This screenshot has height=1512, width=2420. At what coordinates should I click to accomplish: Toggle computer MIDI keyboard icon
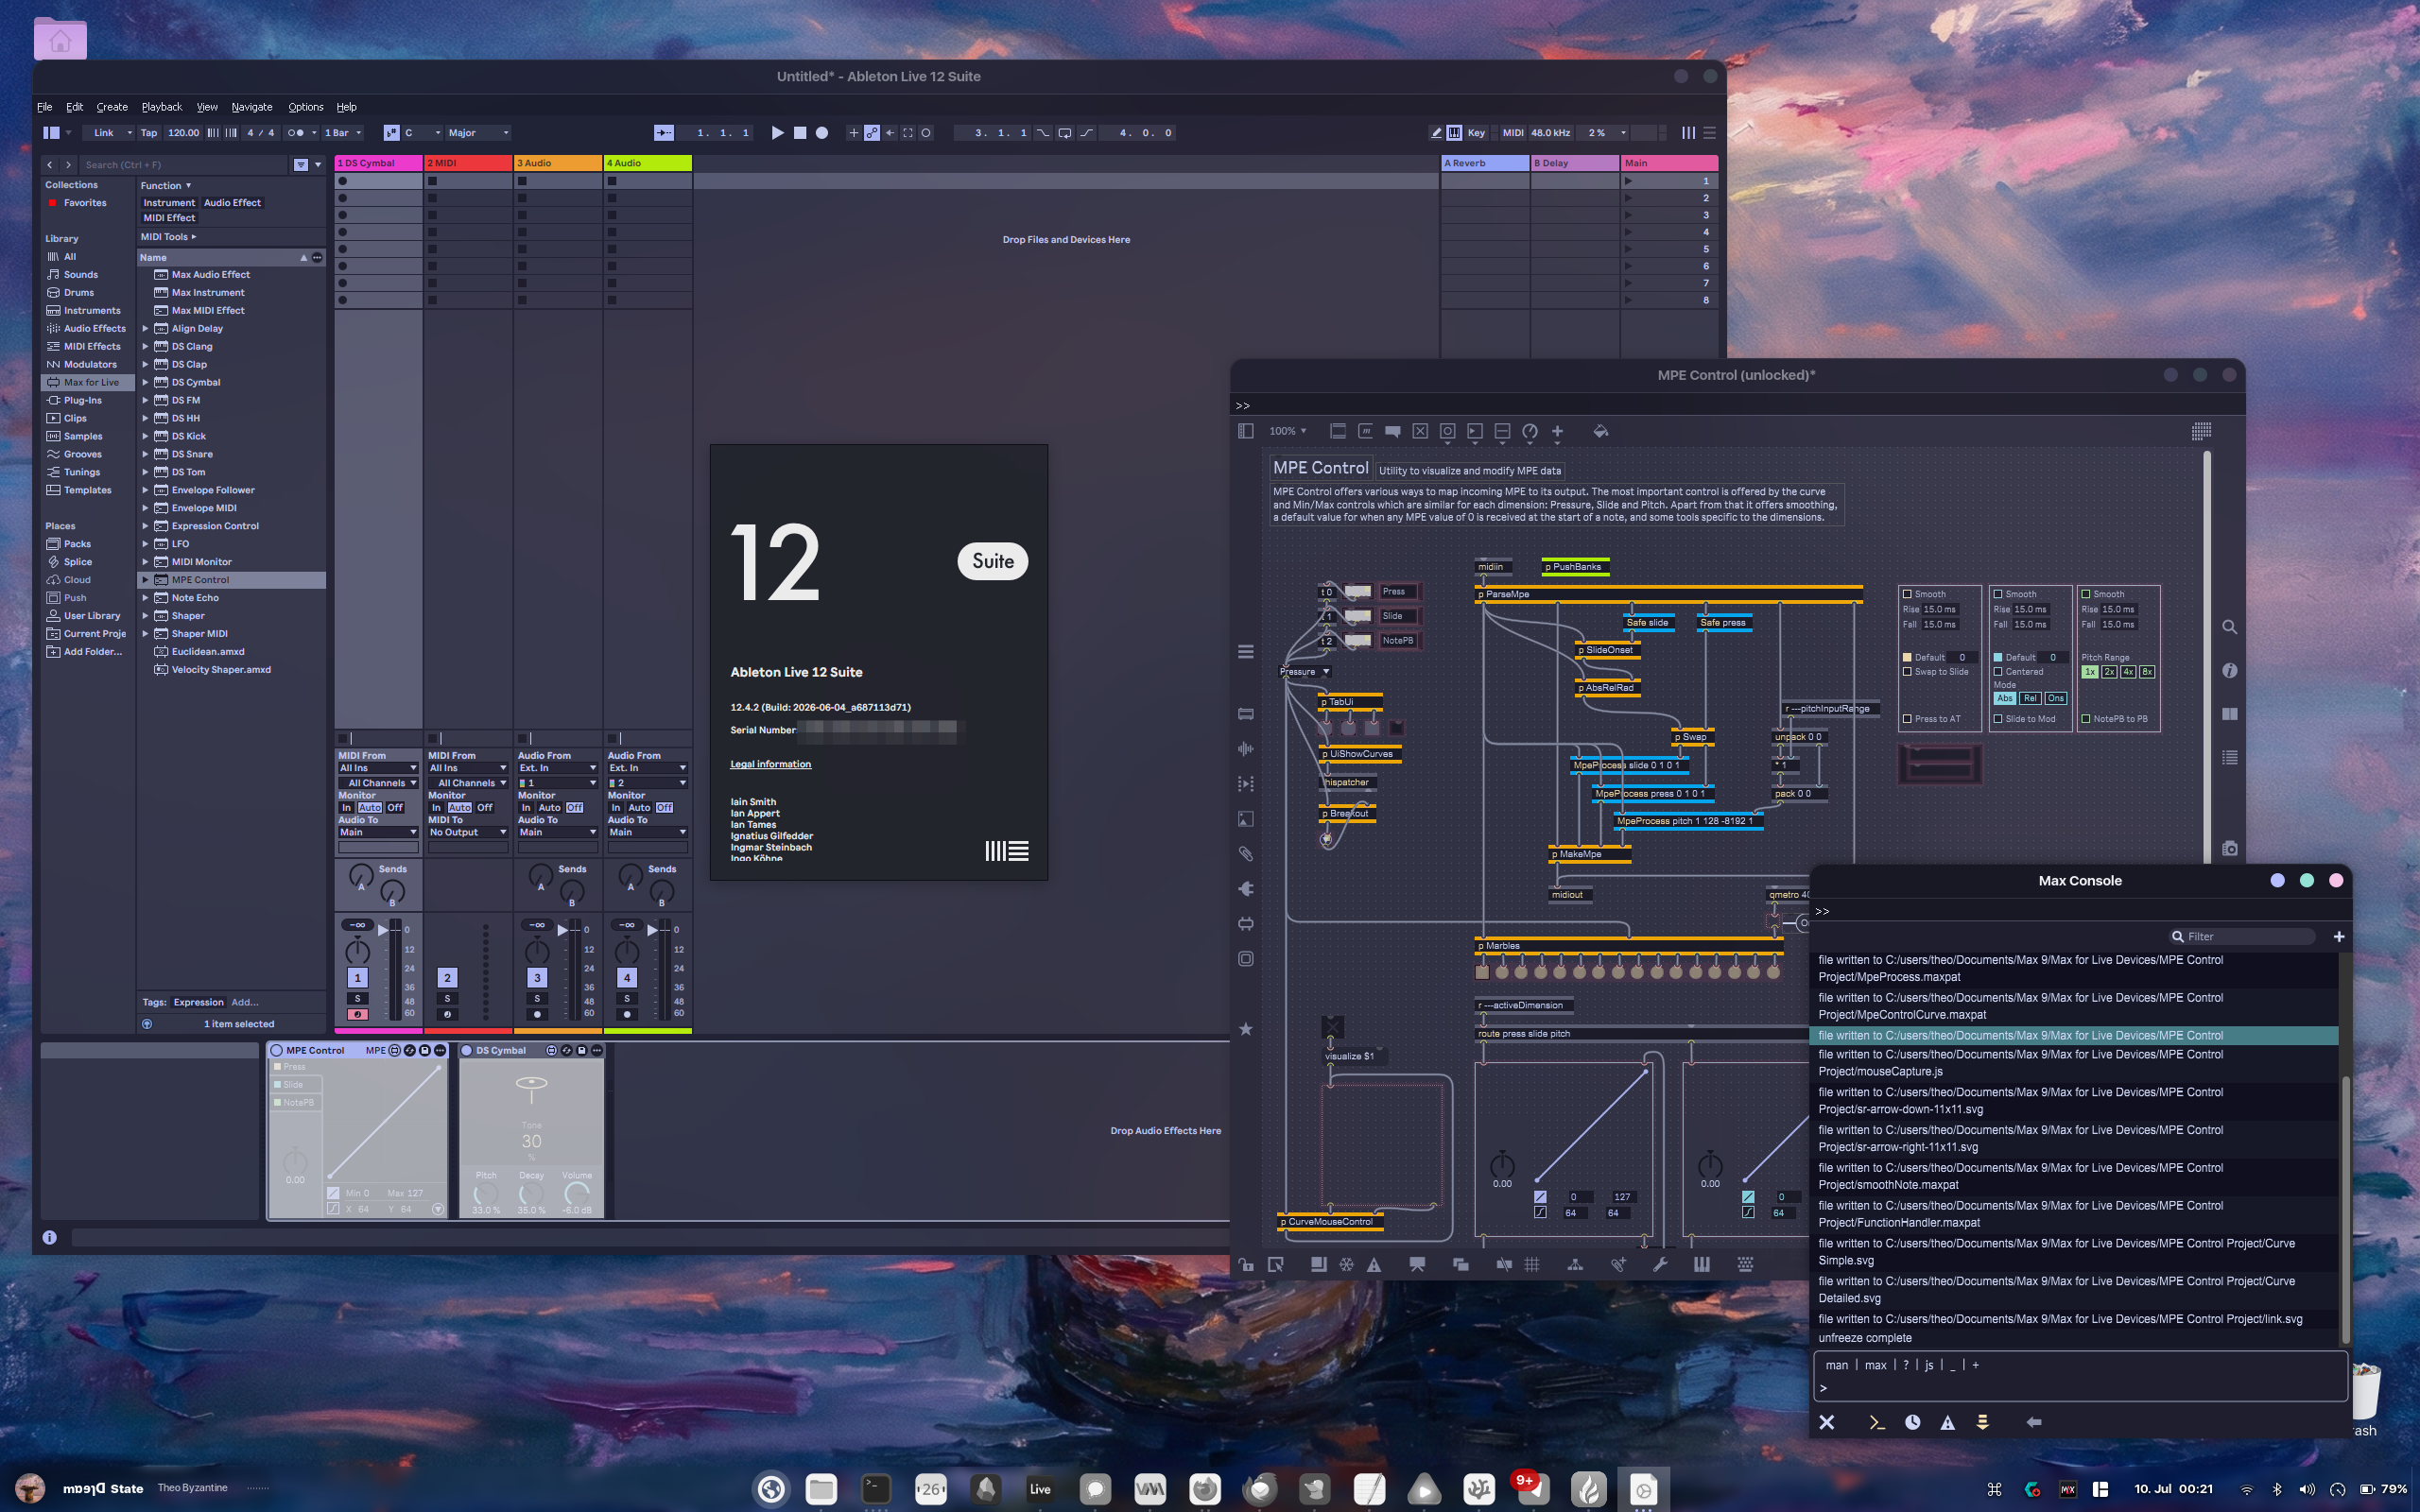[1454, 133]
